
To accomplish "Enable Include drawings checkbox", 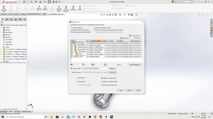I will click(x=71, y=28).
